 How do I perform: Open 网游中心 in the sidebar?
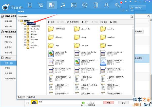8,42
